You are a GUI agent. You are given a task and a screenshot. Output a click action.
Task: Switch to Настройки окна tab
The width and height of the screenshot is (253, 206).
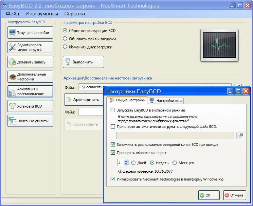166,101
